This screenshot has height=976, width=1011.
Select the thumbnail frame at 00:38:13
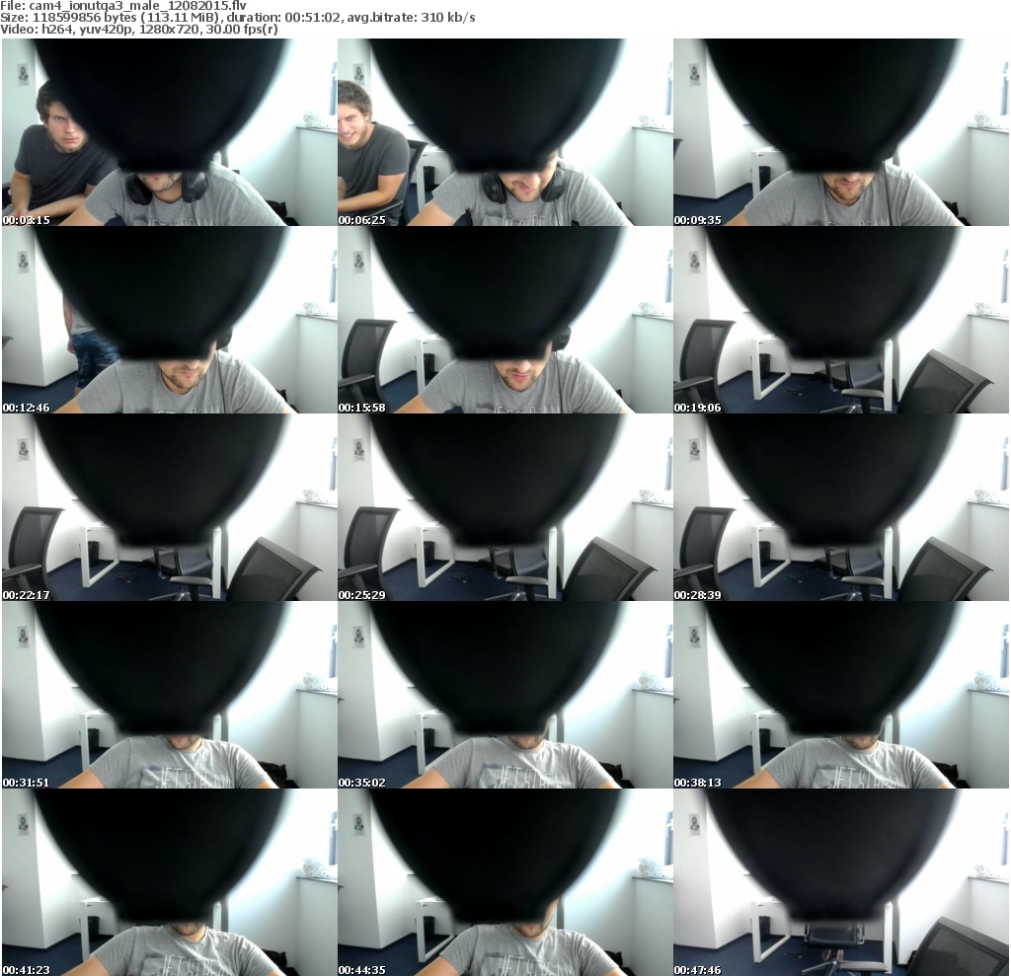click(x=841, y=695)
